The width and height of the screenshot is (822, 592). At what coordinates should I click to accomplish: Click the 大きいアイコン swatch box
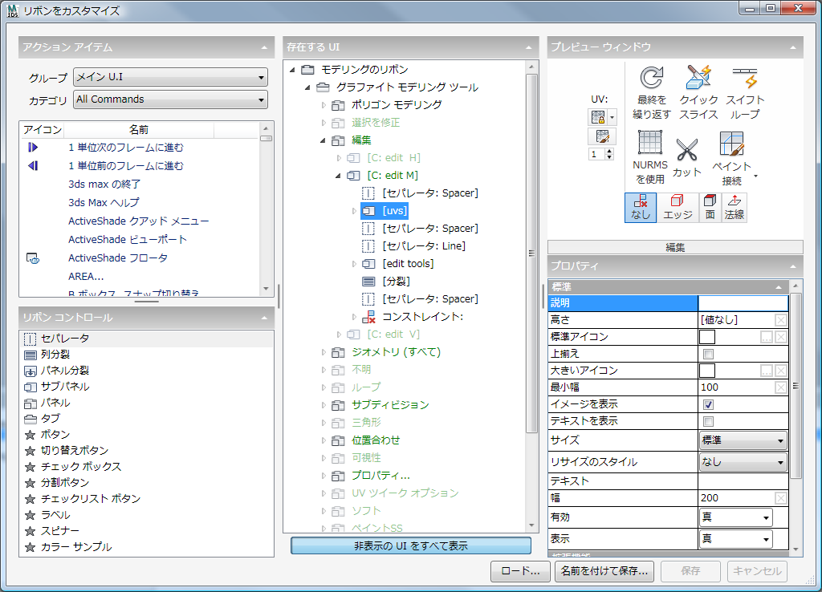[707, 371]
